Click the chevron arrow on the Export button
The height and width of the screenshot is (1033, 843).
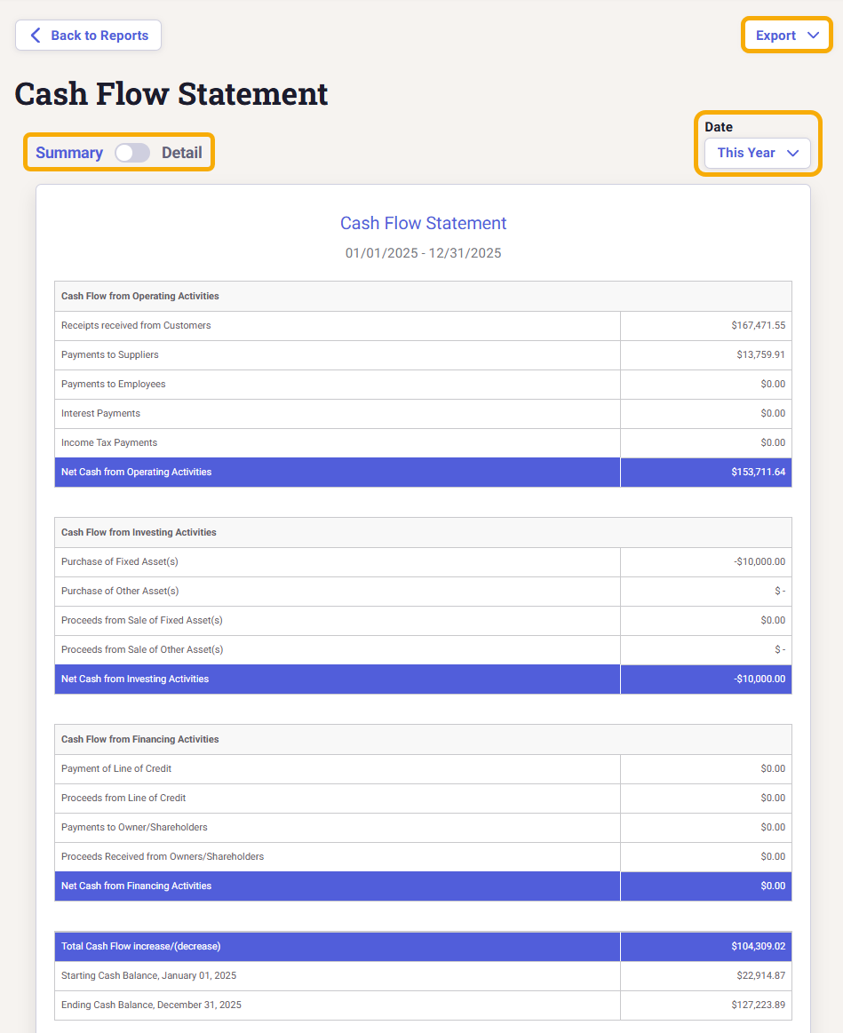pos(813,36)
